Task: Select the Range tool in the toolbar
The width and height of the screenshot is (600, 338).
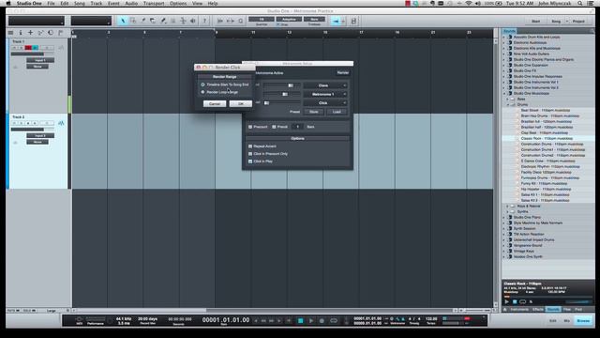Action: click(133, 21)
